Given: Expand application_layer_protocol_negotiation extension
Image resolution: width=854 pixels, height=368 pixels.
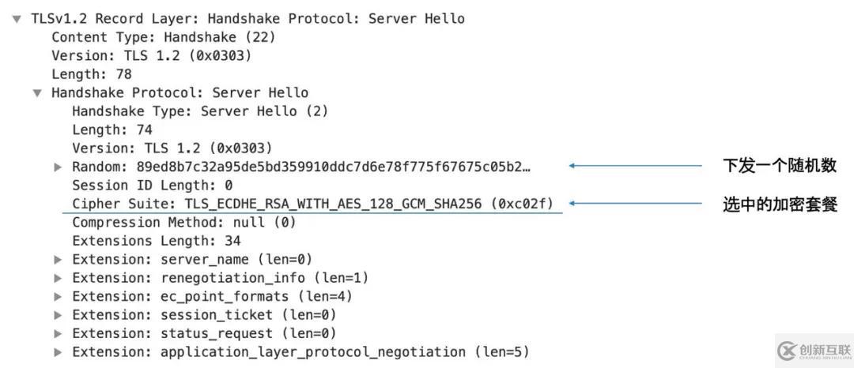Looking at the screenshot, I should pos(58,352).
